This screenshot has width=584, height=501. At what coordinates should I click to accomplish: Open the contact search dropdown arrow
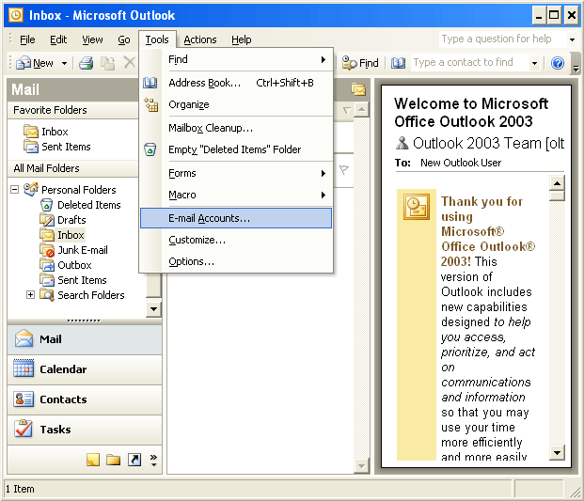pos(534,63)
